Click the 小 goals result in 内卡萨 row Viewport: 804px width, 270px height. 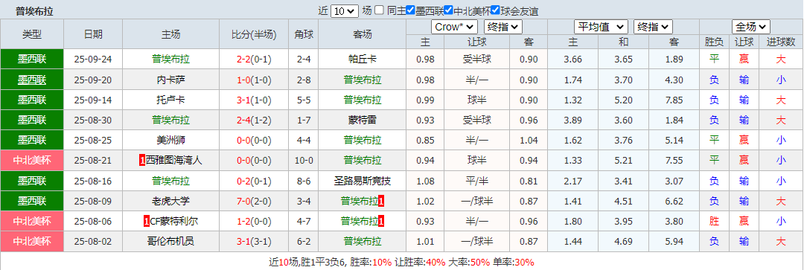(x=780, y=80)
